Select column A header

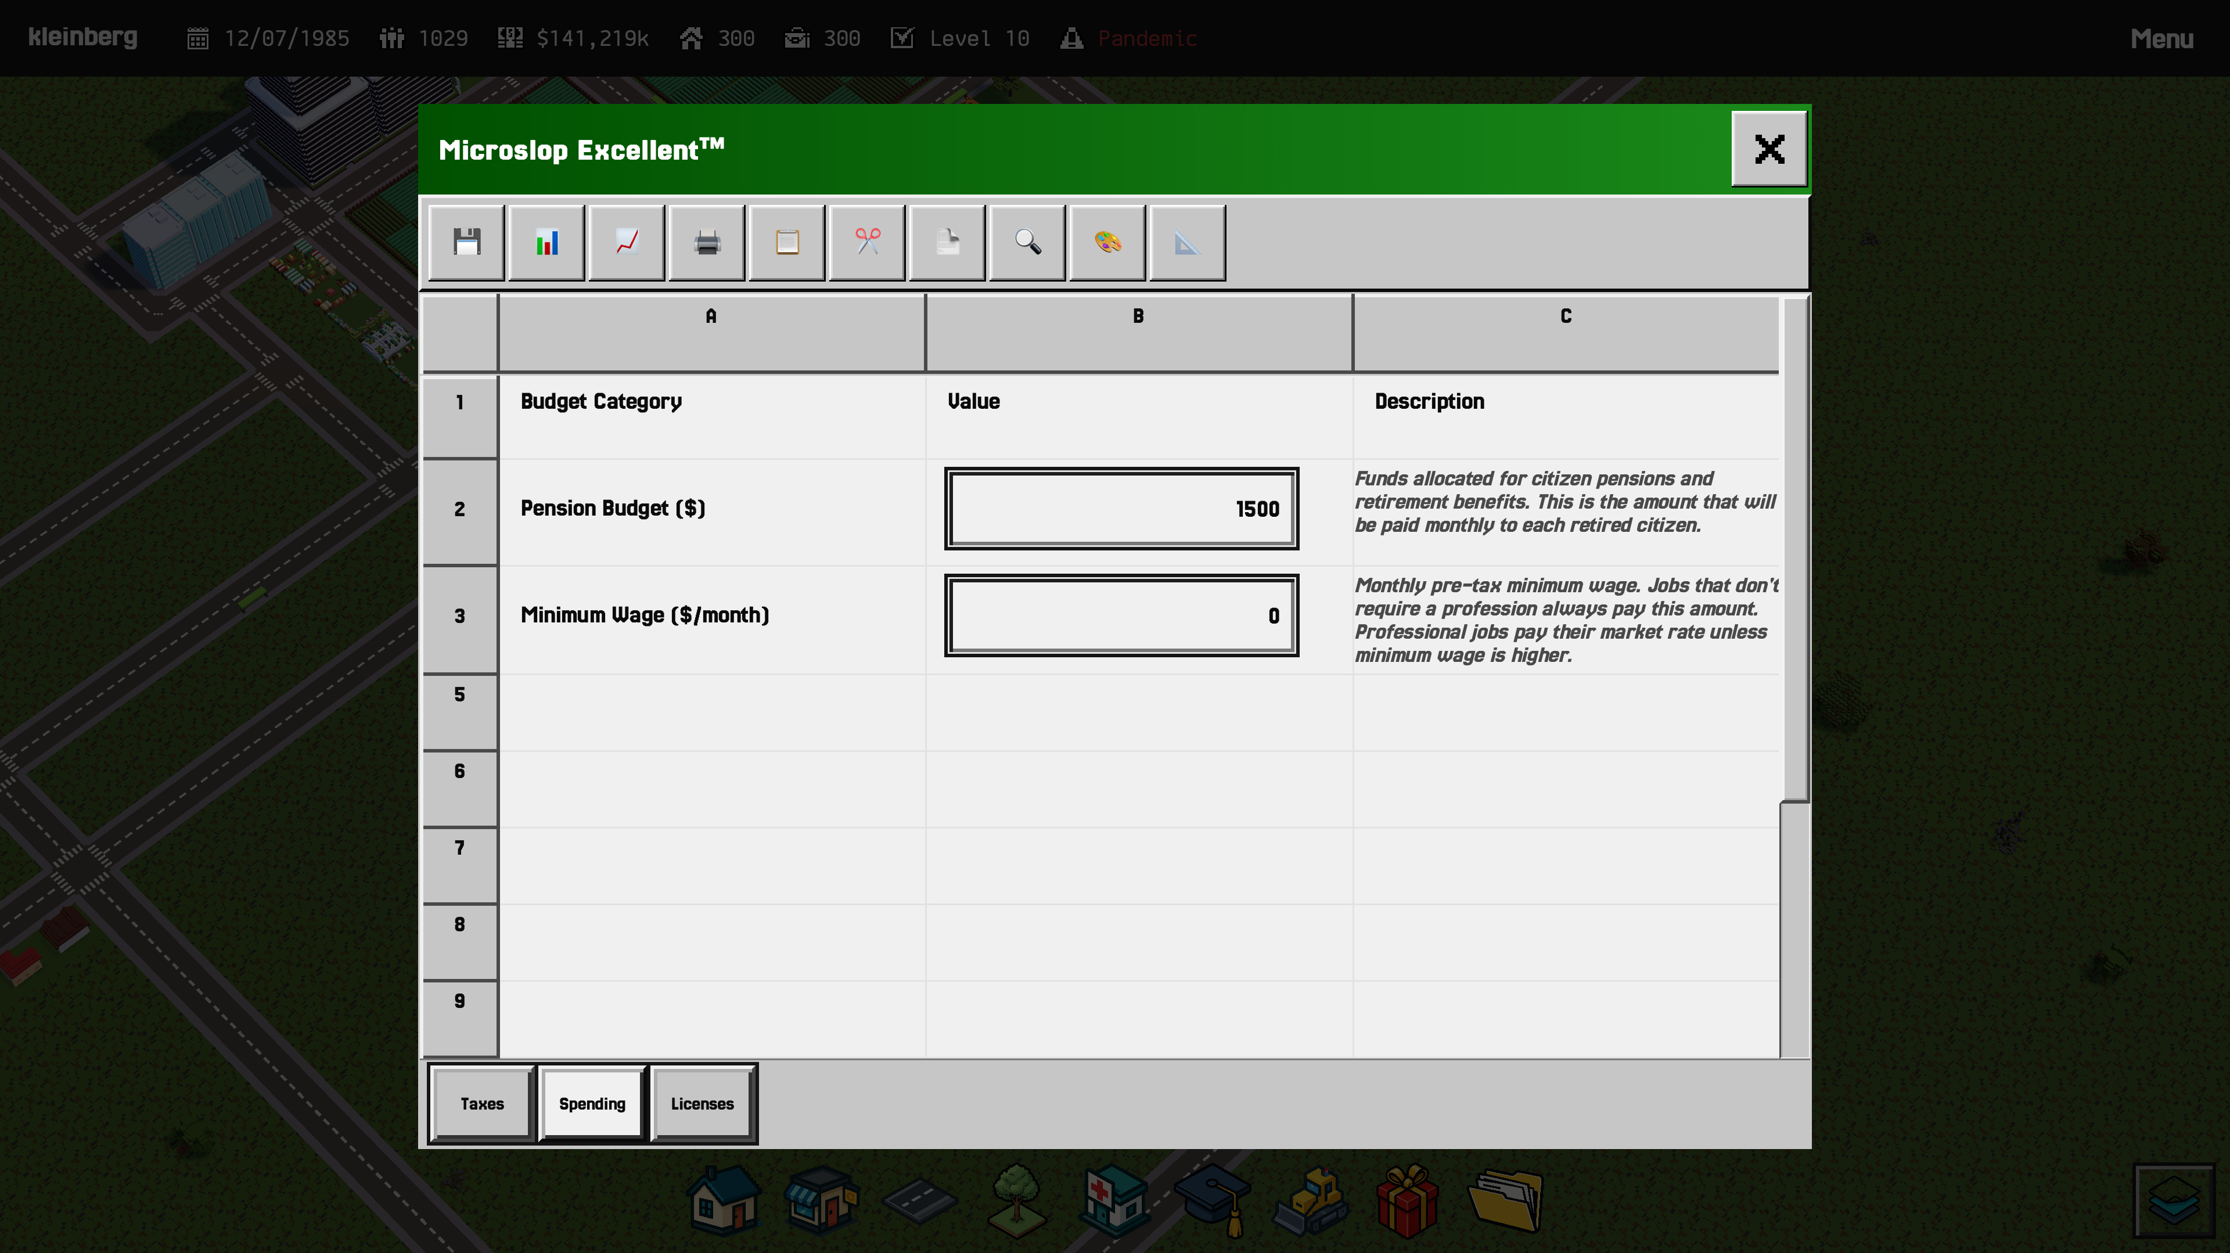click(711, 333)
